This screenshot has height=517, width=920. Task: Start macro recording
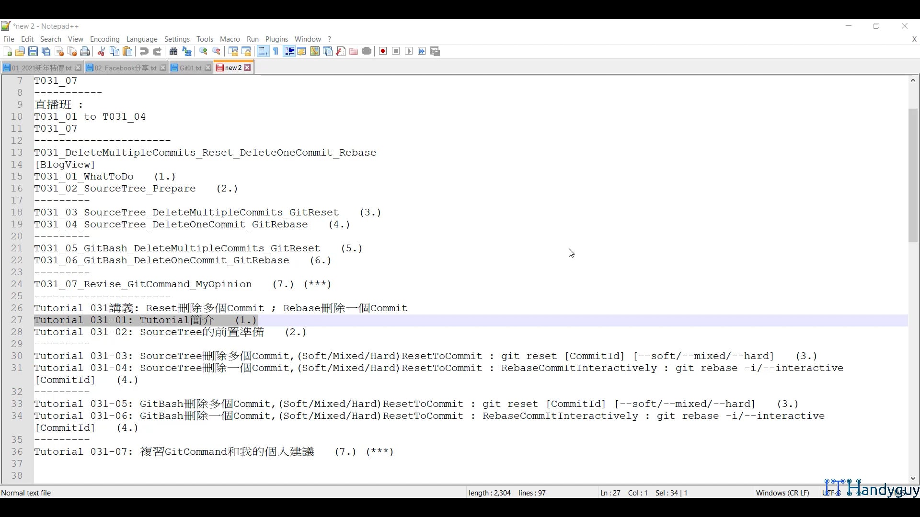pyautogui.click(x=382, y=51)
